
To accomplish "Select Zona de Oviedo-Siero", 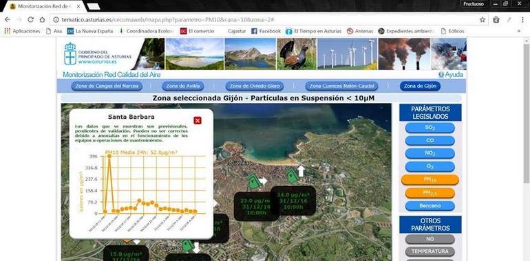I will coord(255,86).
